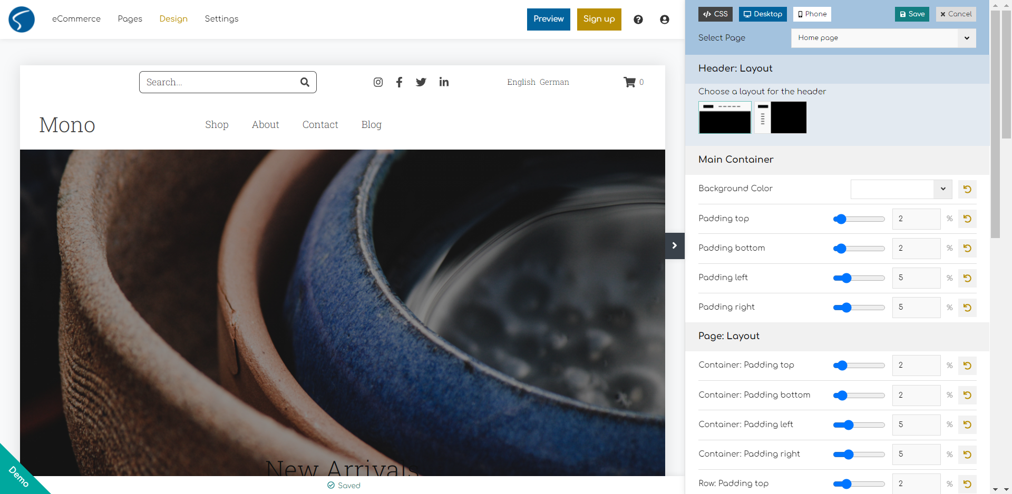Reset Container: Padding left value
Image resolution: width=1012 pixels, height=494 pixels.
click(967, 424)
